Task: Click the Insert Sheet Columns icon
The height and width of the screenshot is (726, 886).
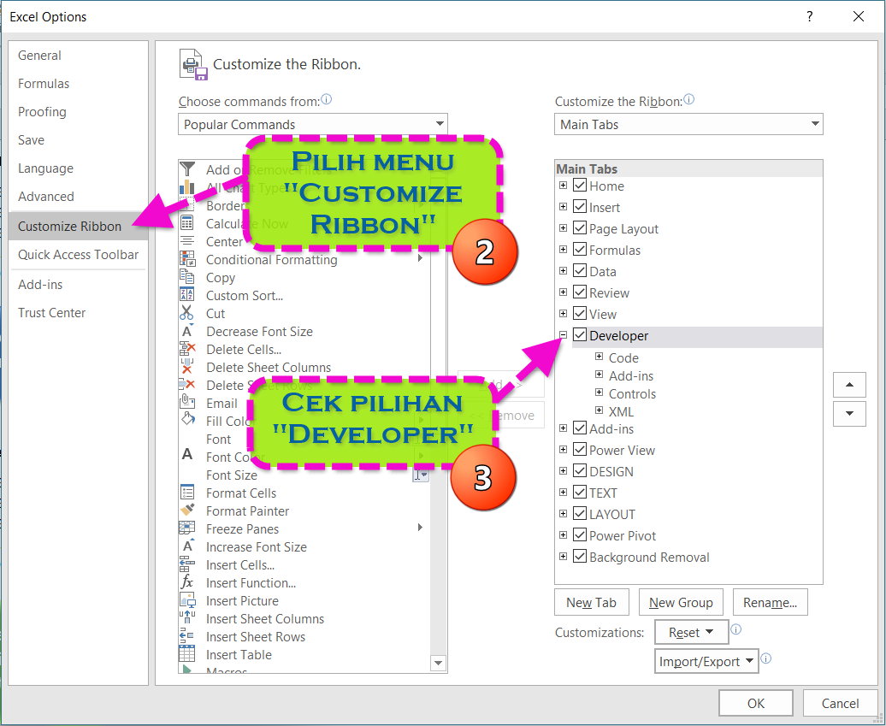Action: (187, 618)
